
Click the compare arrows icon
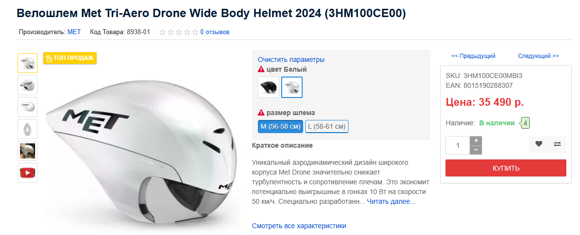click(557, 144)
